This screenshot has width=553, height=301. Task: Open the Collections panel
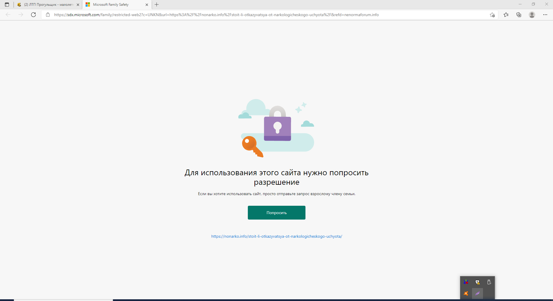(519, 15)
